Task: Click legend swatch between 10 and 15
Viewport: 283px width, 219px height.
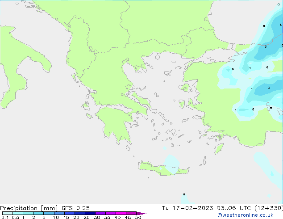Action: (59, 213)
